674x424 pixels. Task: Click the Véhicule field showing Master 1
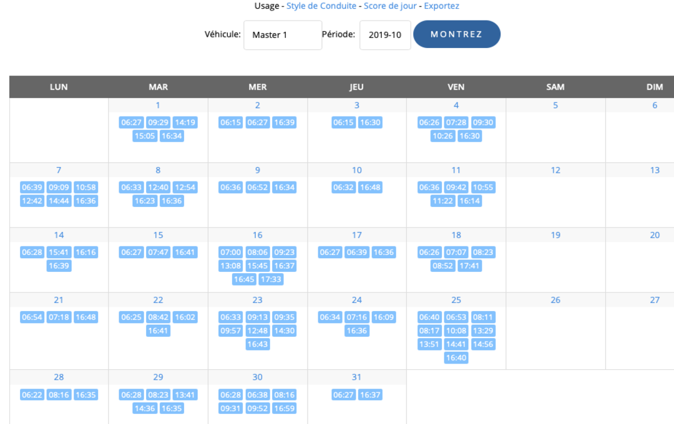pos(283,34)
